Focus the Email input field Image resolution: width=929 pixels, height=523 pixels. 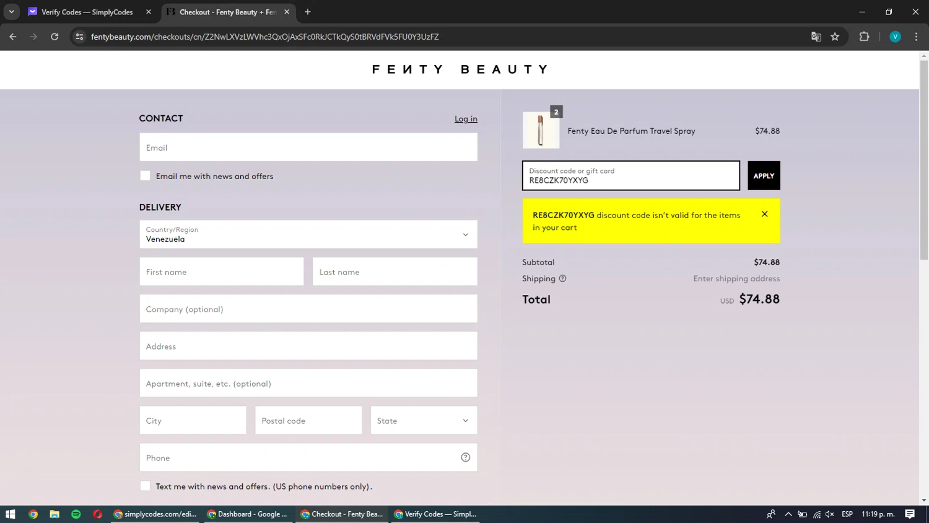[x=308, y=147]
